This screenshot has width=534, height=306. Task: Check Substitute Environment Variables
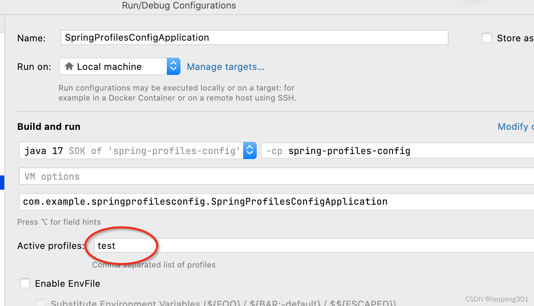point(41,302)
